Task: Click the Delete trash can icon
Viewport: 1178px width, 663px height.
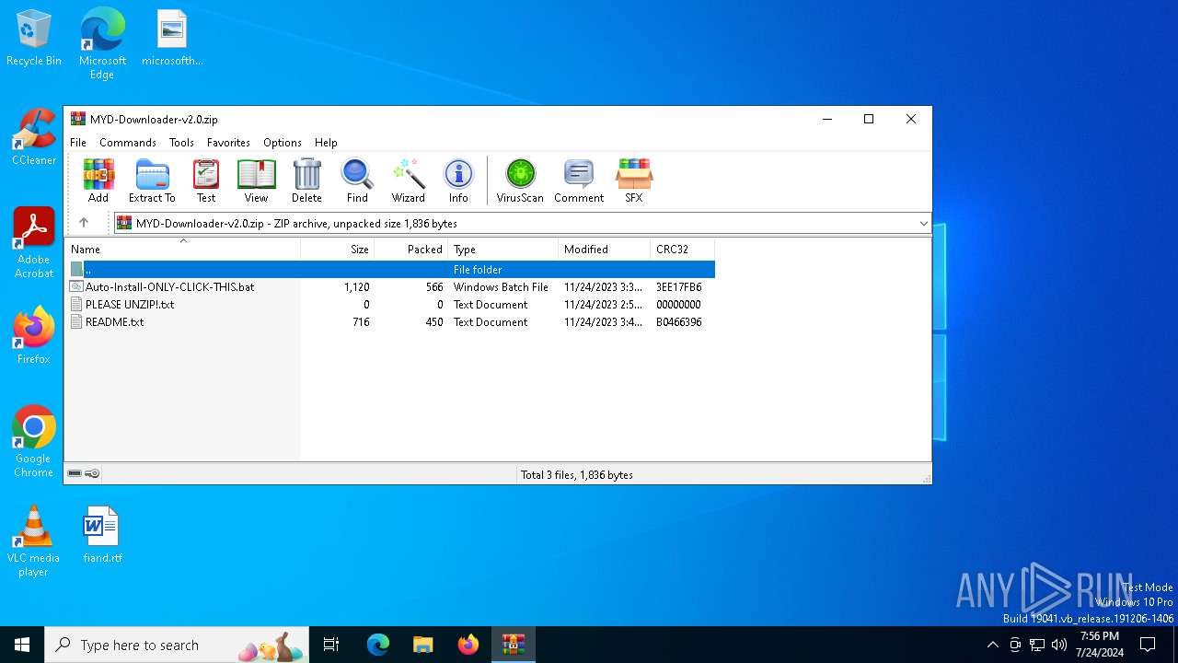Action: pyautogui.click(x=306, y=180)
